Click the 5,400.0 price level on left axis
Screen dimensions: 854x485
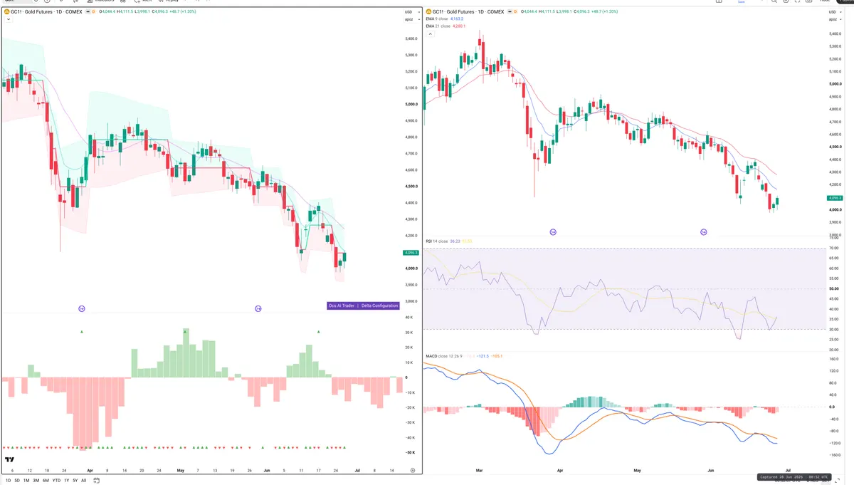pos(411,38)
